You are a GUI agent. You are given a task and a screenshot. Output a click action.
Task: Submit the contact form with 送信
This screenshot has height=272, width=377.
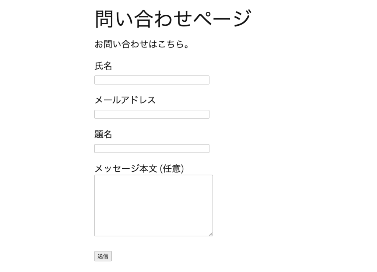(x=103, y=256)
